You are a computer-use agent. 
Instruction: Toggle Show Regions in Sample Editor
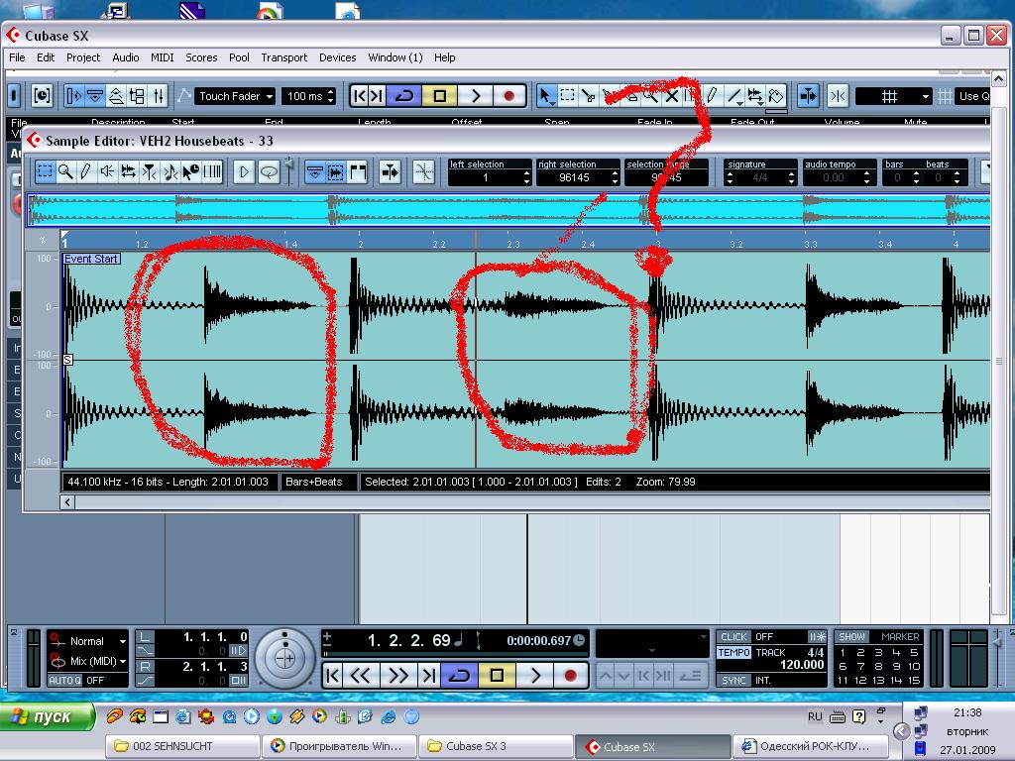[x=357, y=172]
